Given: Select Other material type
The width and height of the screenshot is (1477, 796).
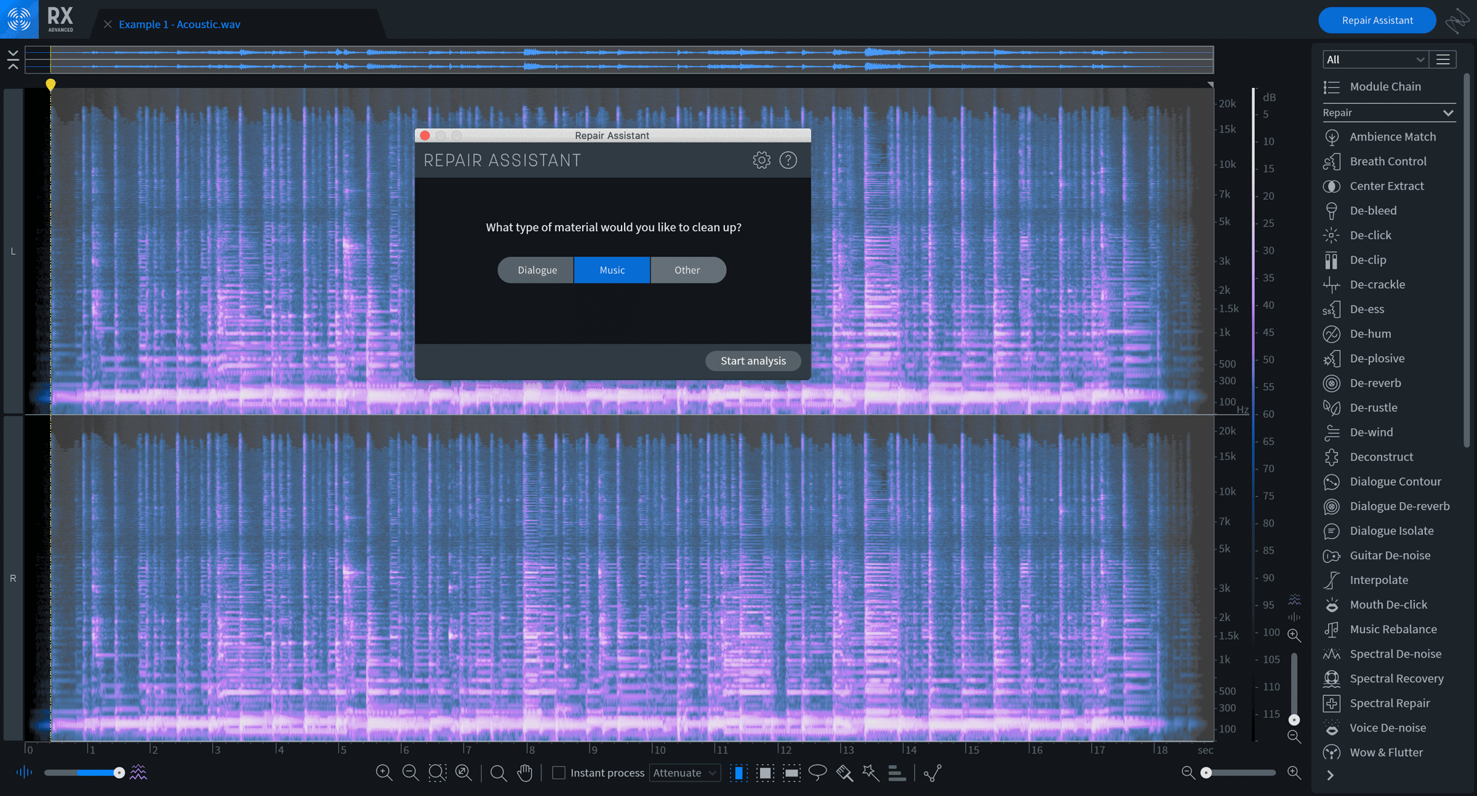Looking at the screenshot, I should [688, 270].
